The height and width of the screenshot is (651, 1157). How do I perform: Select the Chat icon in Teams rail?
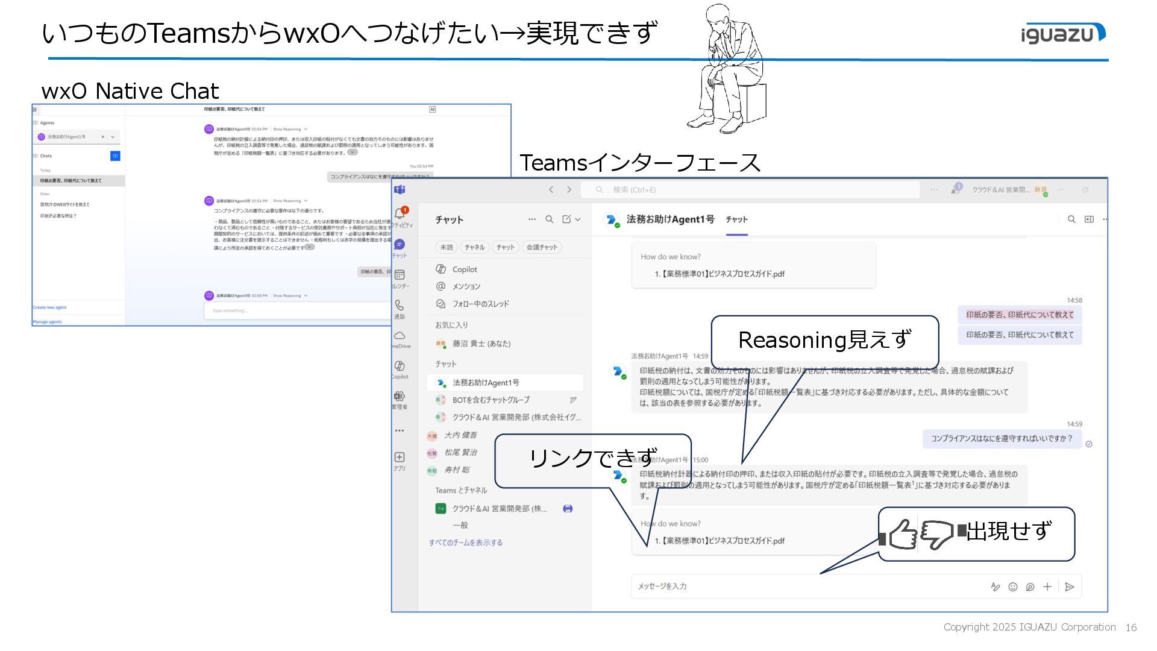click(x=400, y=244)
